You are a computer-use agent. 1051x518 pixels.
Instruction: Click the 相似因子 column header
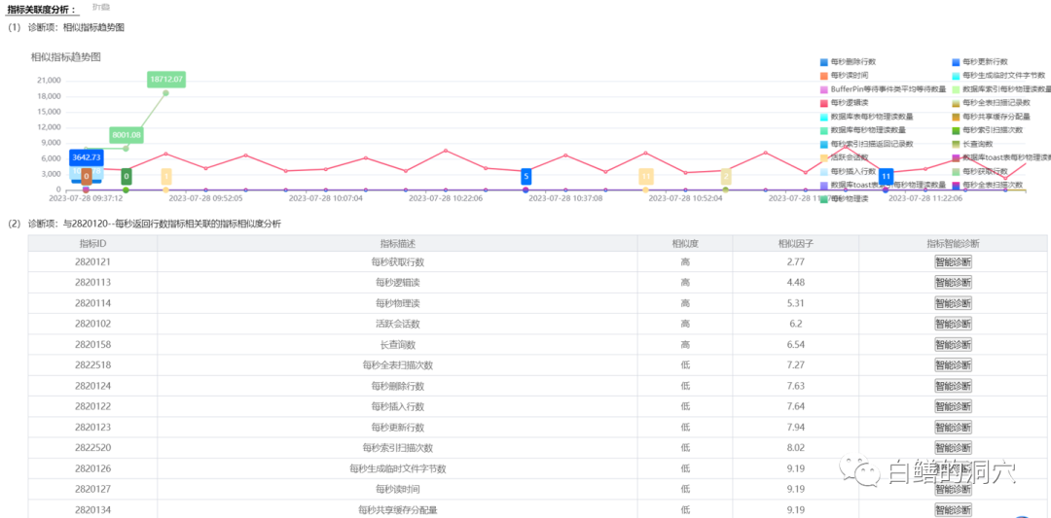tap(796, 243)
